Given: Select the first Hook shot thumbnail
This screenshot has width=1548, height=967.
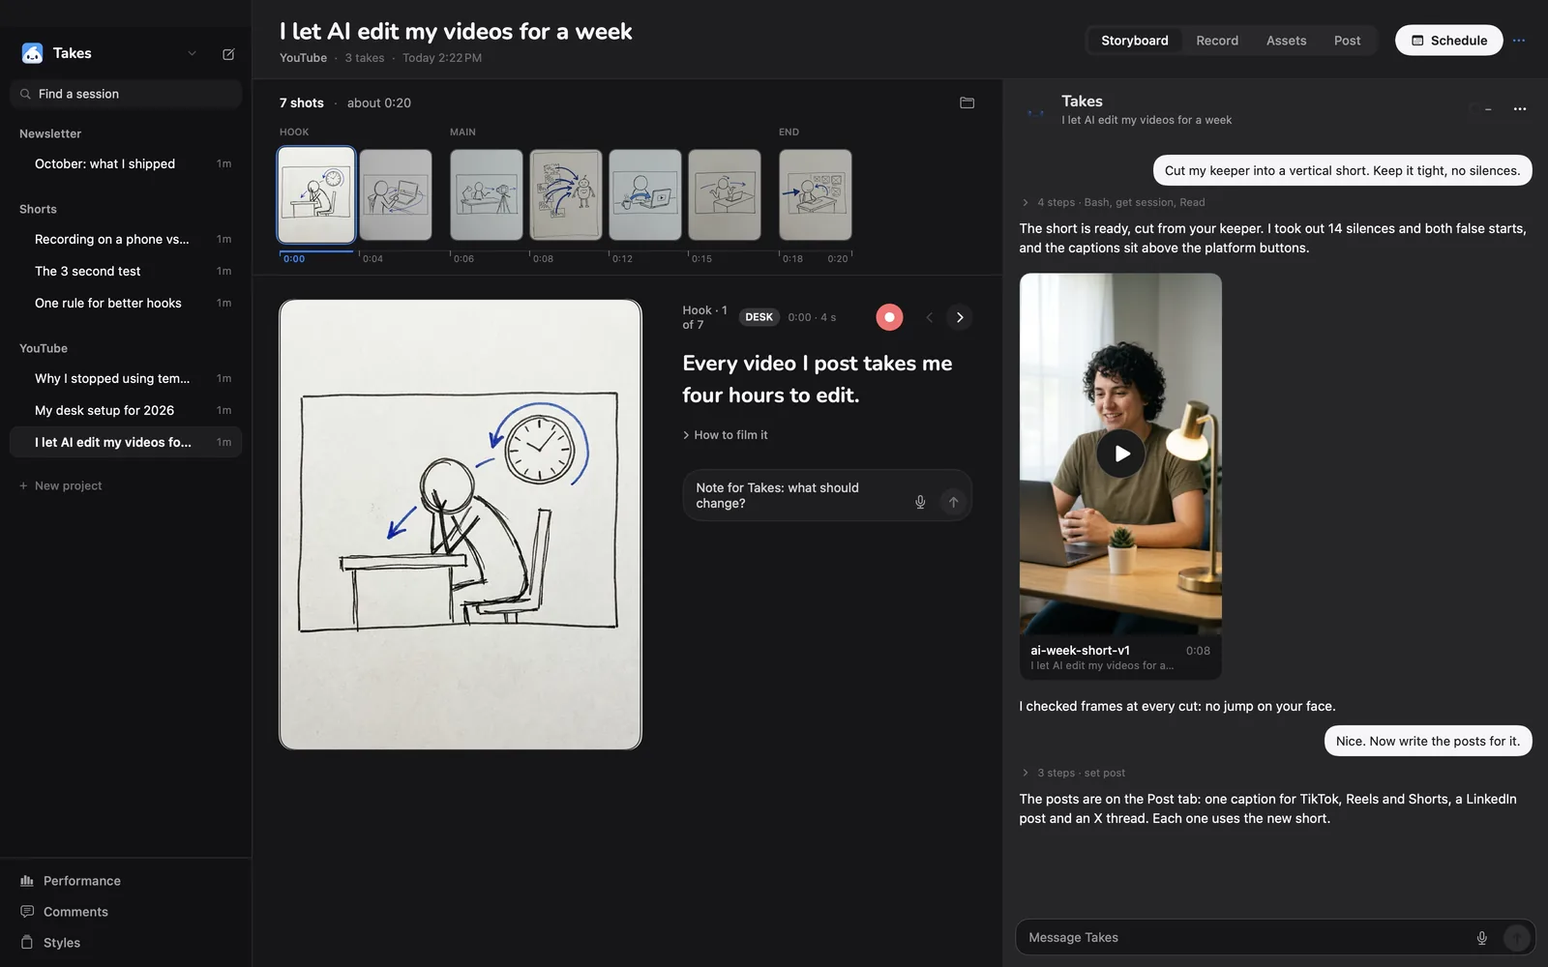Looking at the screenshot, I should [x=316, y=194].
